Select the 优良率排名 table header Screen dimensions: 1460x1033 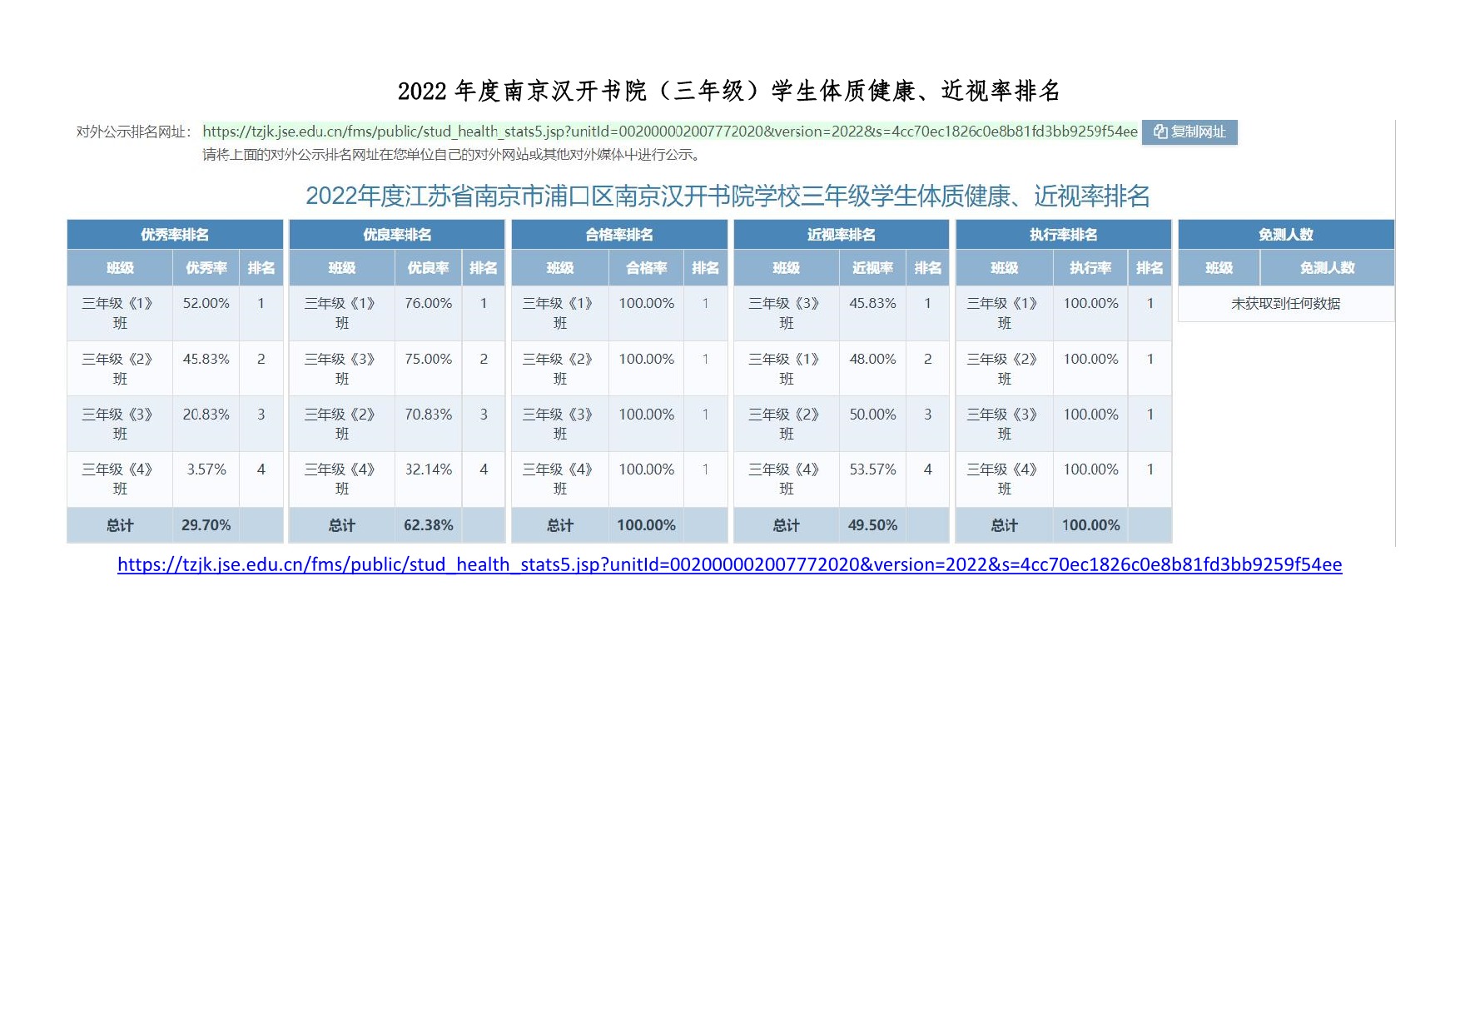(x=397, y=235)
